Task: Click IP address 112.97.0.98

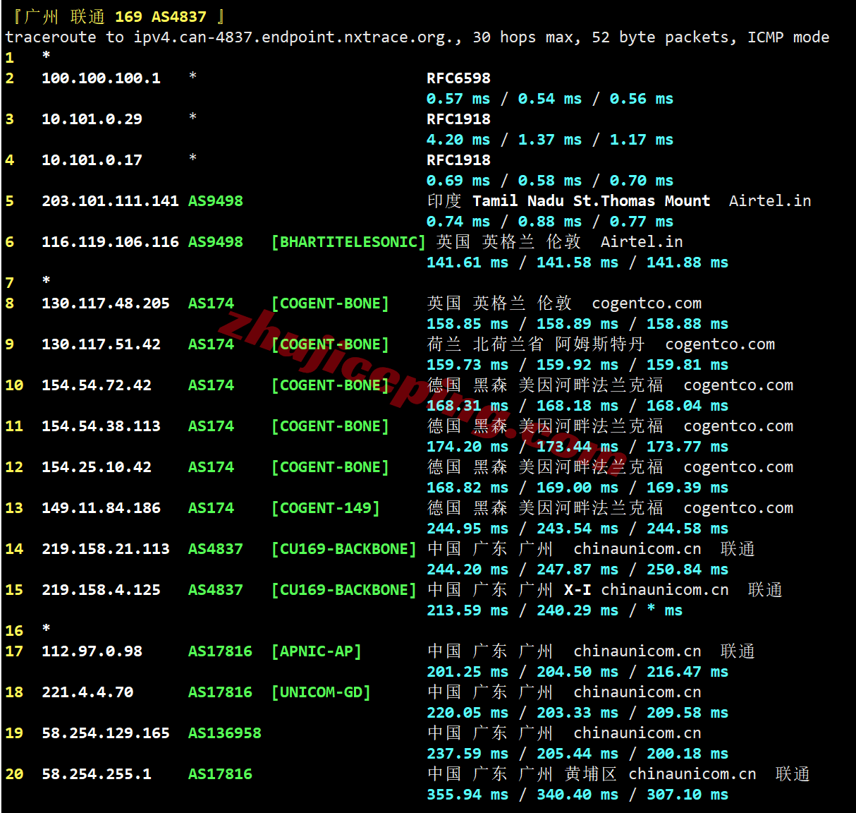Action: pos(92,651)
